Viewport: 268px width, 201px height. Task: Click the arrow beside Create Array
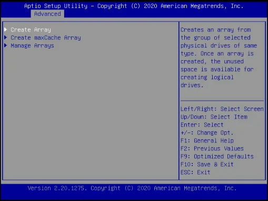[6, 30]
